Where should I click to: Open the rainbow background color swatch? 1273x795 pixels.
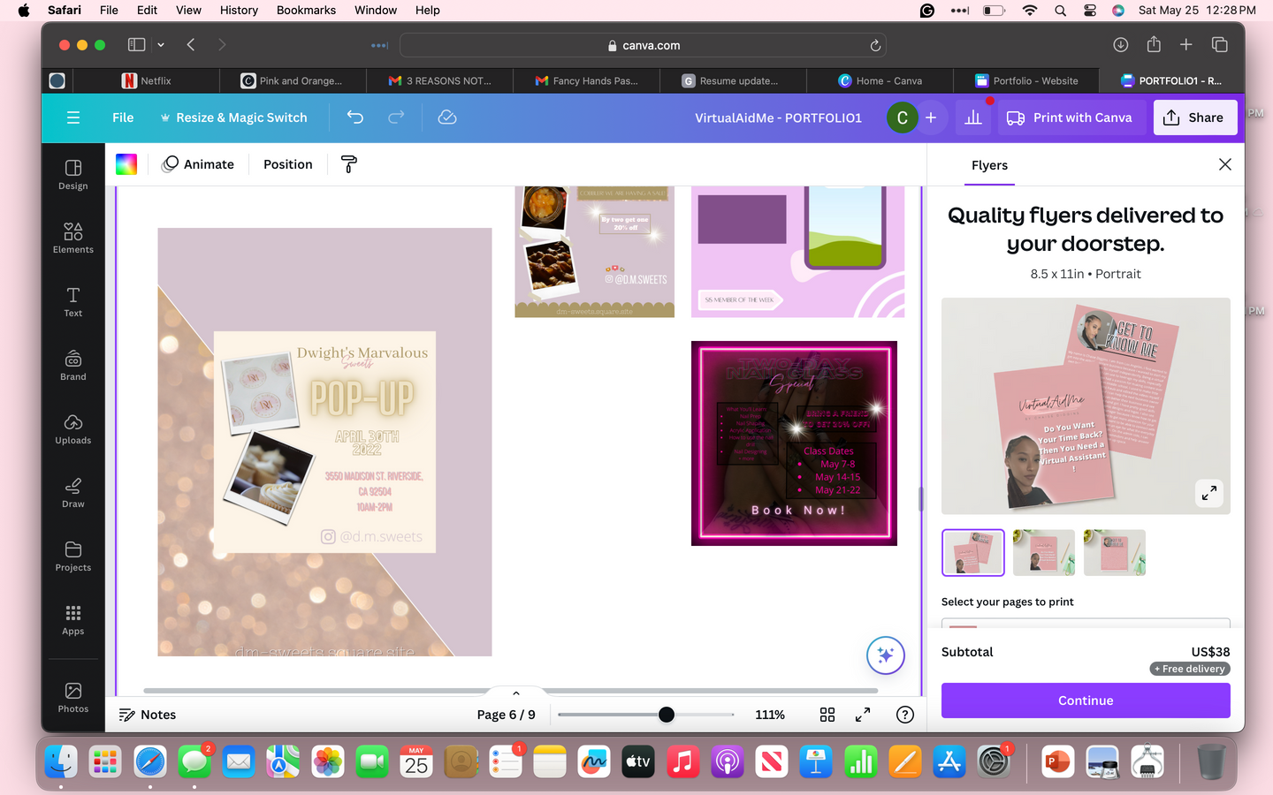tap(126, 164)
